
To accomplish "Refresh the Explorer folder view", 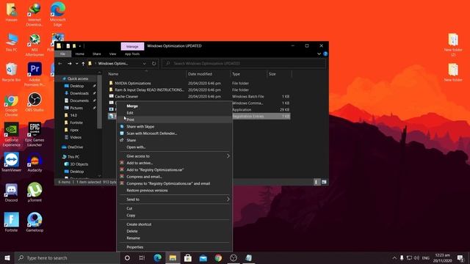I will 153,64.
